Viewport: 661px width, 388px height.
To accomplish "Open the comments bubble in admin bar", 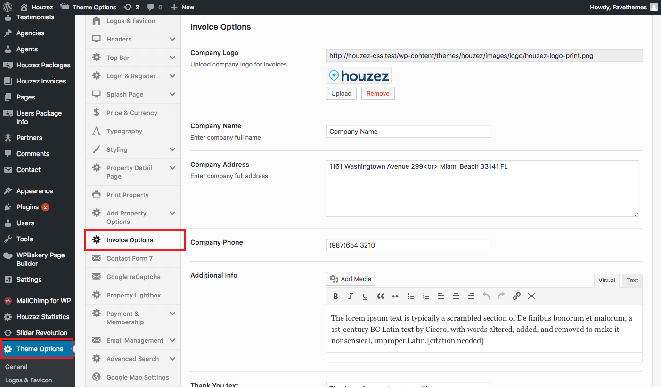I will pyautogui.click(x=155, y=7).
